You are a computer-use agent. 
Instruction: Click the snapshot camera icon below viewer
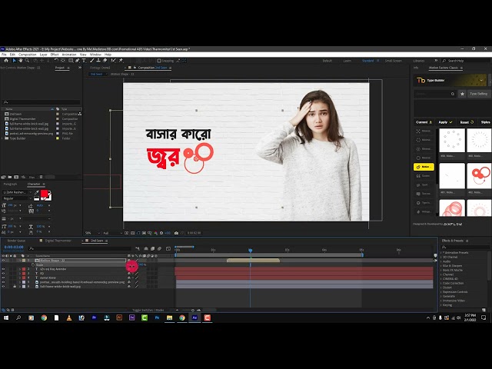click(x=176, y=233)
